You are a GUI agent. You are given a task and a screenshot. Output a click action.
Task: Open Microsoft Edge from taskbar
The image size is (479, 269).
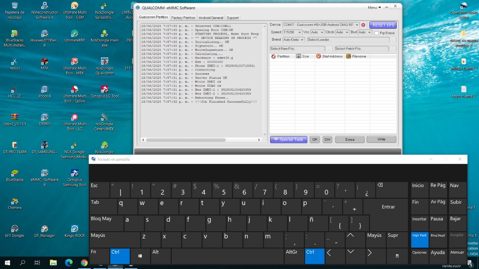68,263
